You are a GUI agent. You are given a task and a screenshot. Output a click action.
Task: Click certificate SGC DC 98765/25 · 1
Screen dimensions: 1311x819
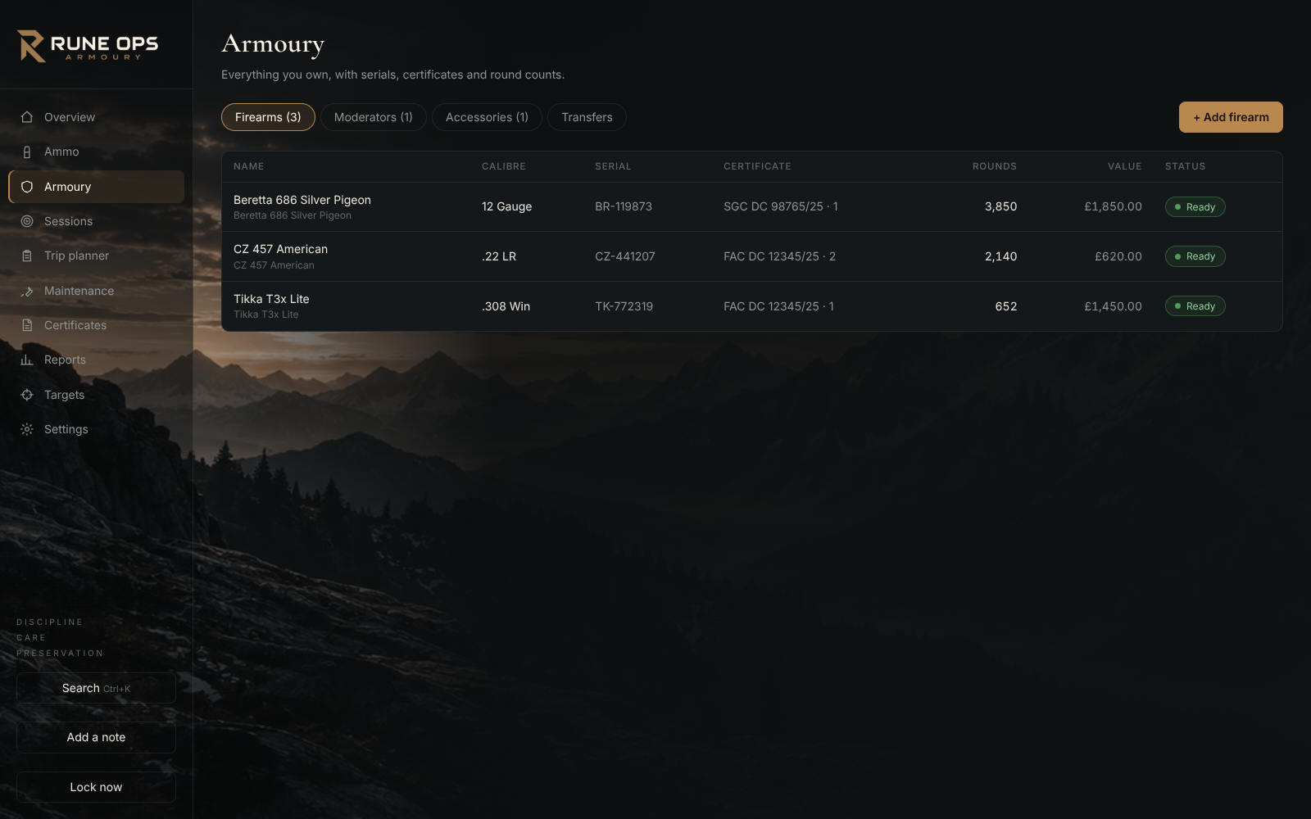[x=781, y=206]
